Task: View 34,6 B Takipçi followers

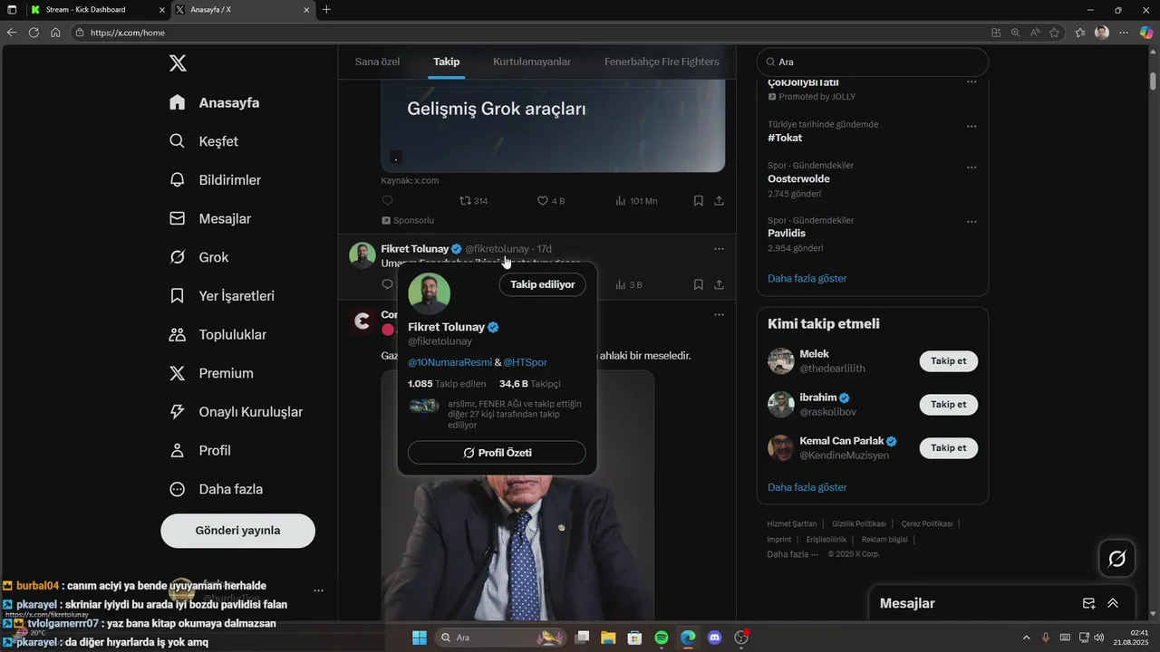Action: (530, 384)
